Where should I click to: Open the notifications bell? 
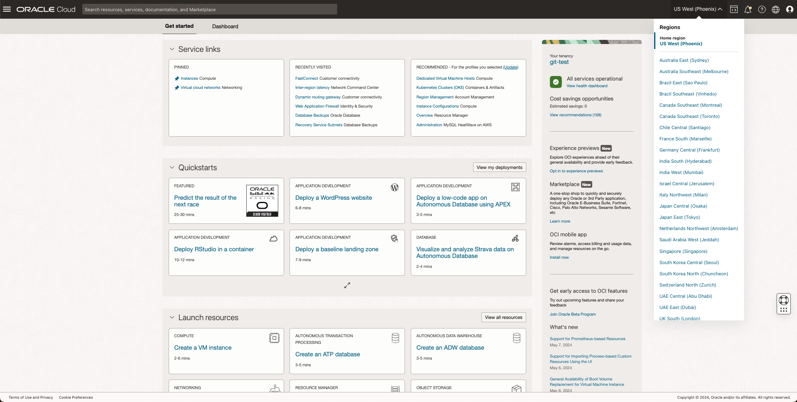748,10
